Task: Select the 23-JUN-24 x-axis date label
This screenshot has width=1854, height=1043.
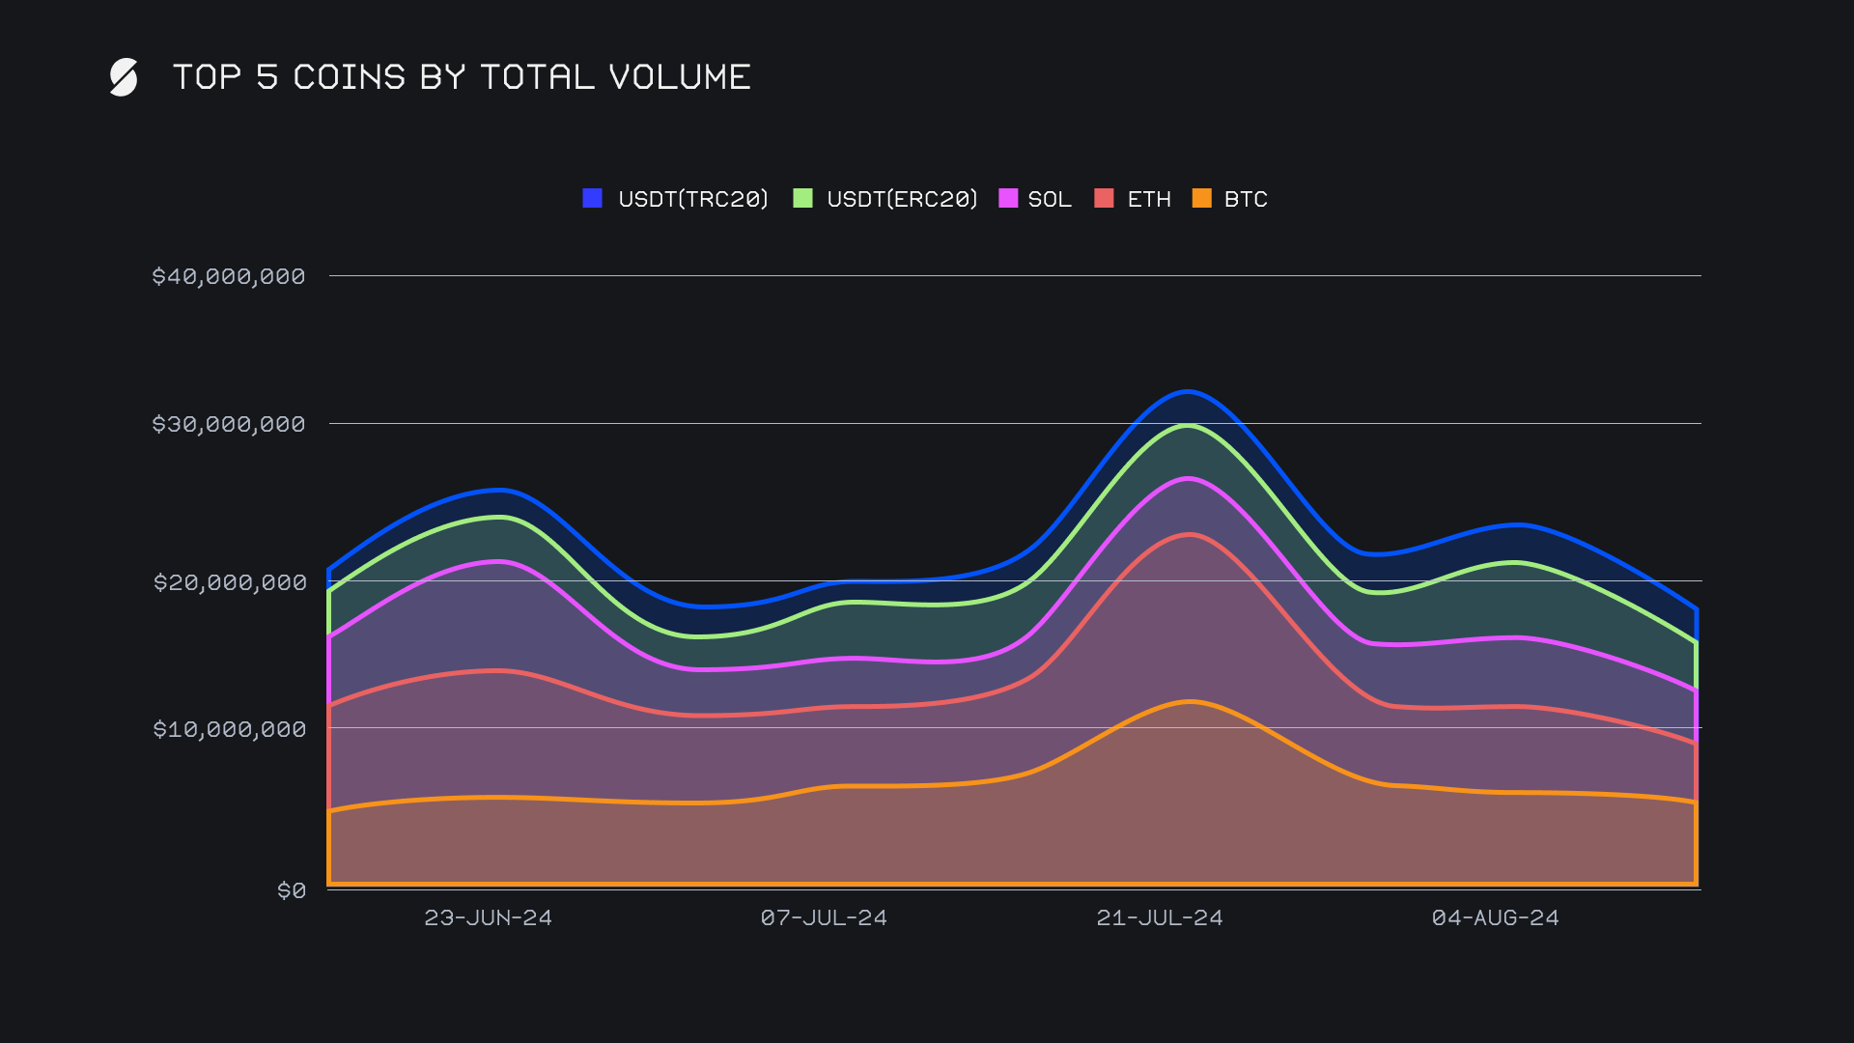Action: coord(488,917)
